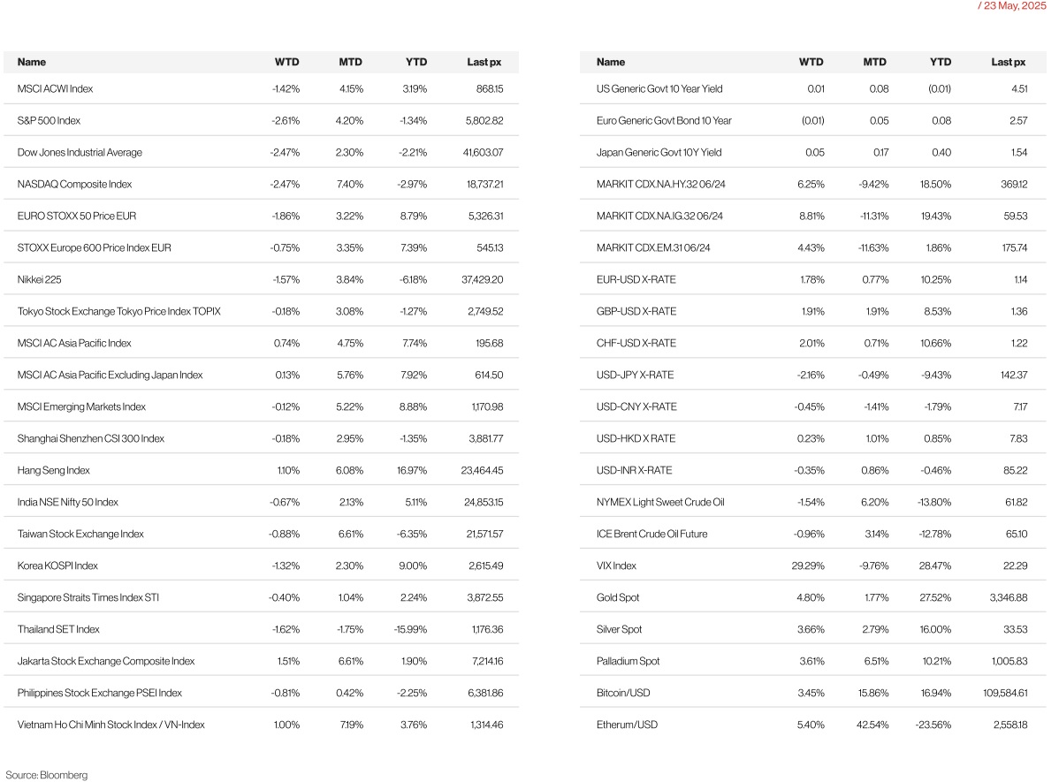
Task: Select the VIX Index WTD value 29.29%
Action: click(808, 566)
